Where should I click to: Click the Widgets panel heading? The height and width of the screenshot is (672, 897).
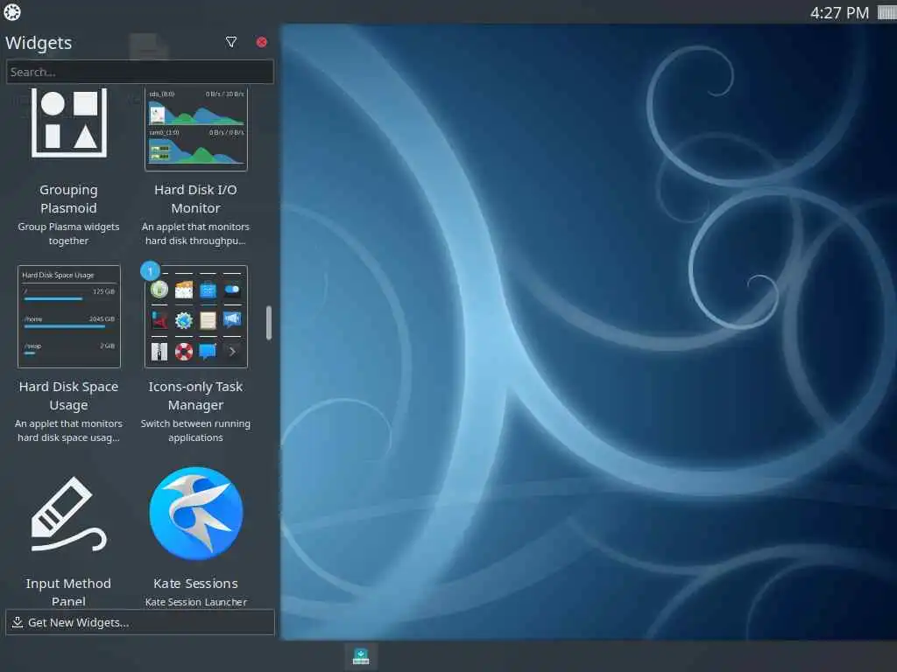click(39, 43)
